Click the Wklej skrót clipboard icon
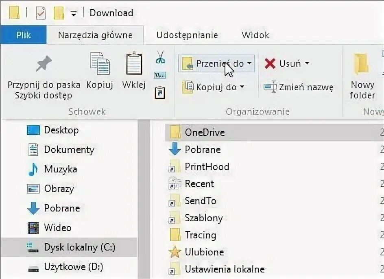Image resolution: width=384 pixels, height=279 pixels. (x=159, y=93)
